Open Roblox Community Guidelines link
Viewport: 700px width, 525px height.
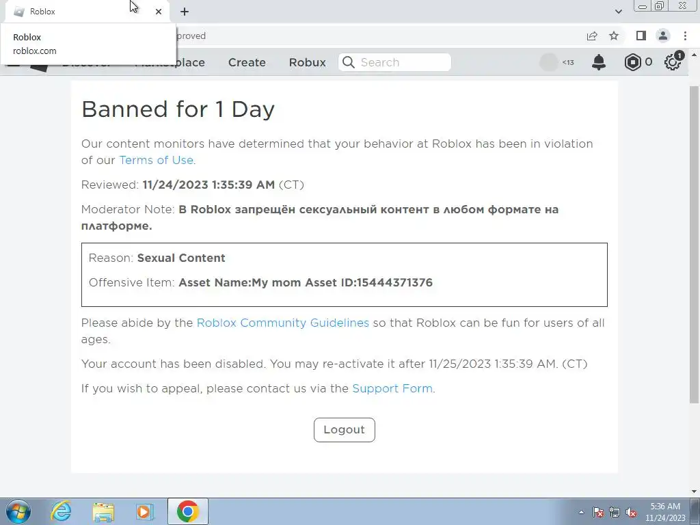tap(282, 323)
